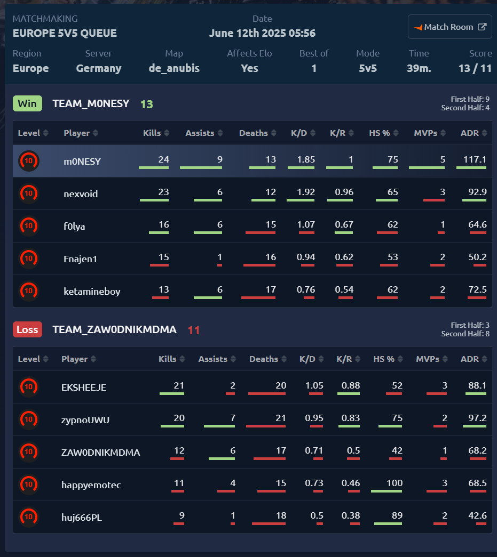
Task: Click EKSHEEJE's ADR value 88.1
Action: (x=477, y=385)
